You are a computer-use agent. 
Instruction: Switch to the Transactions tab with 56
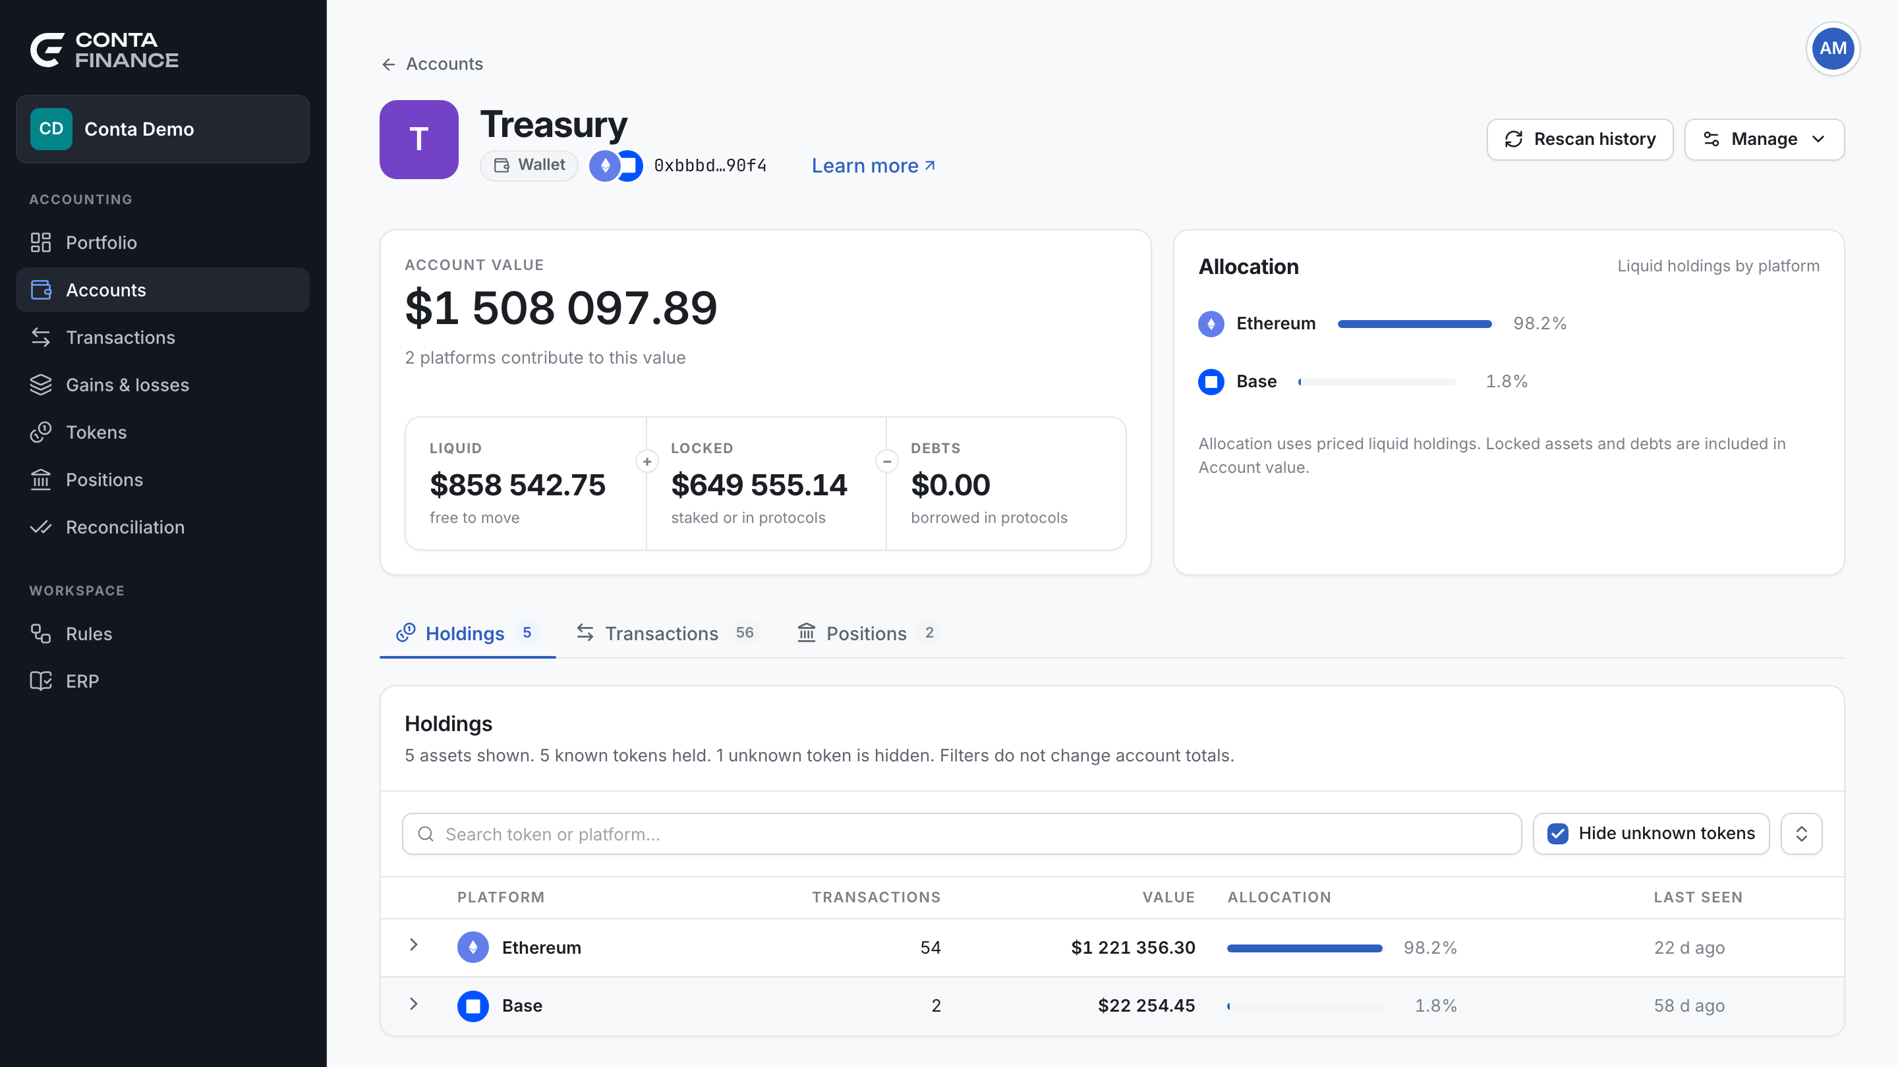(x=668, y=633)
